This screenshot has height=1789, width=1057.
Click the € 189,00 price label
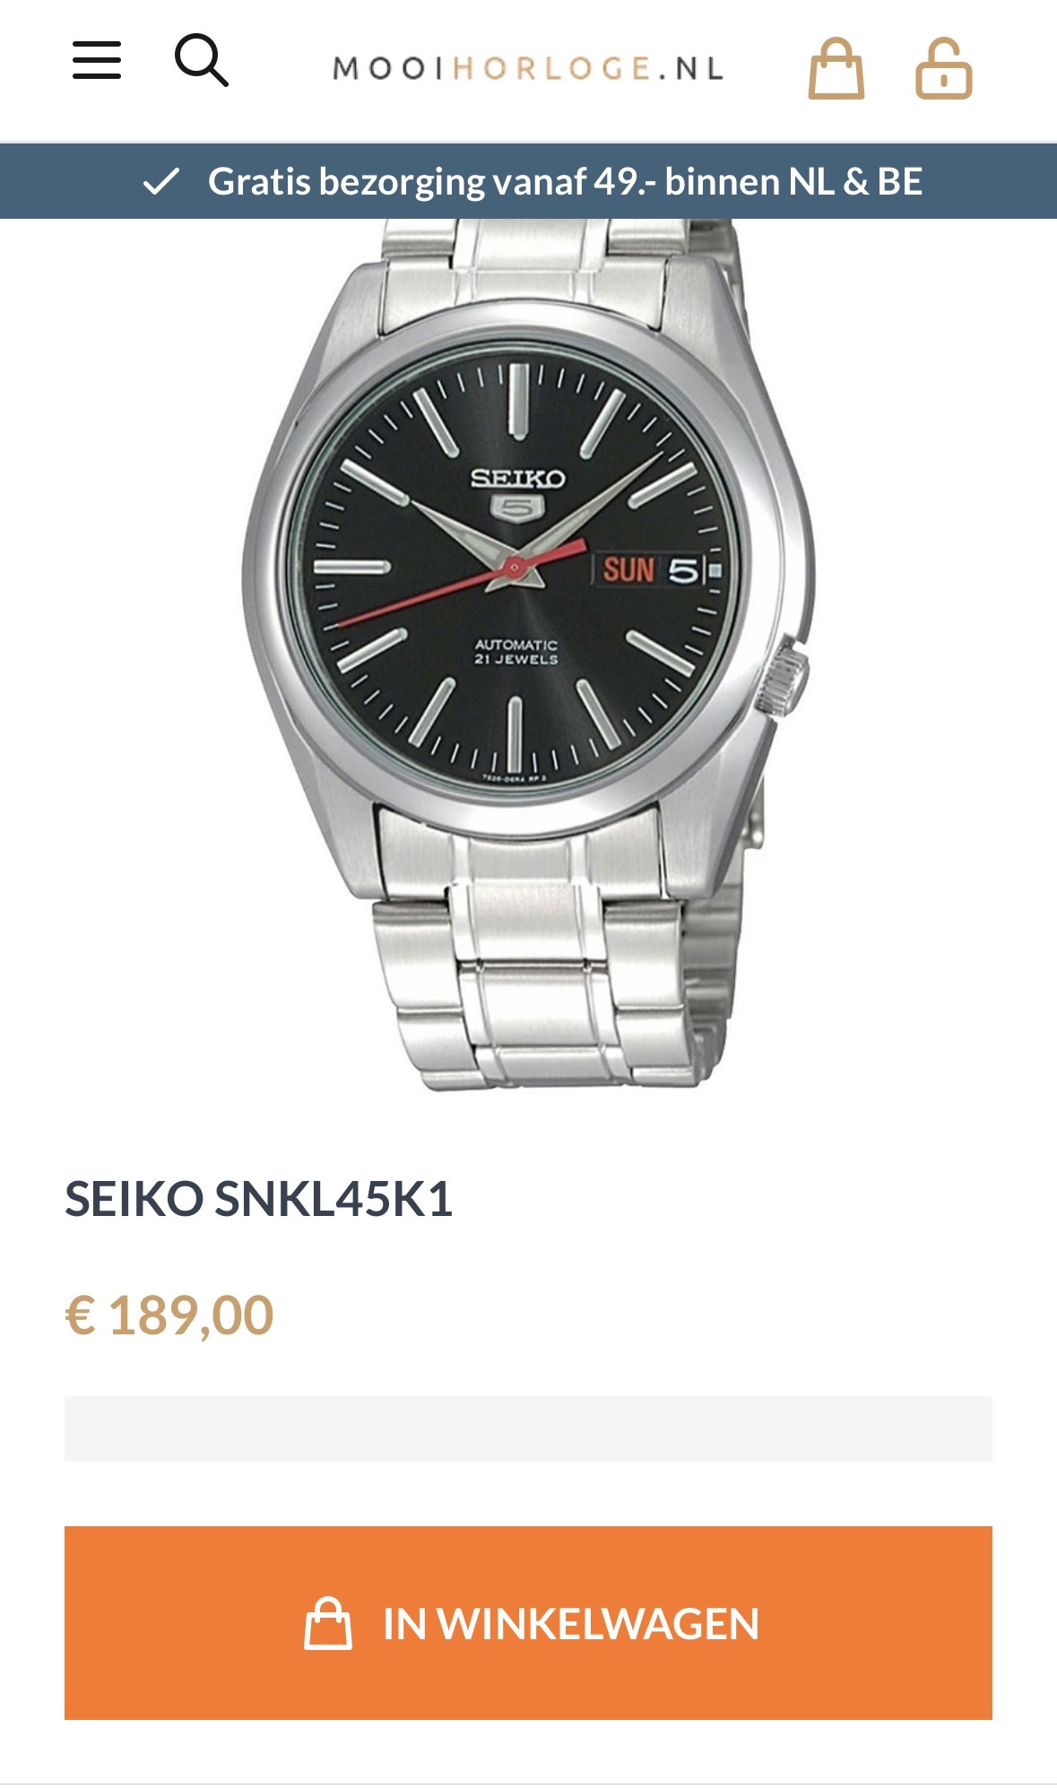[x=169, y=1316]
